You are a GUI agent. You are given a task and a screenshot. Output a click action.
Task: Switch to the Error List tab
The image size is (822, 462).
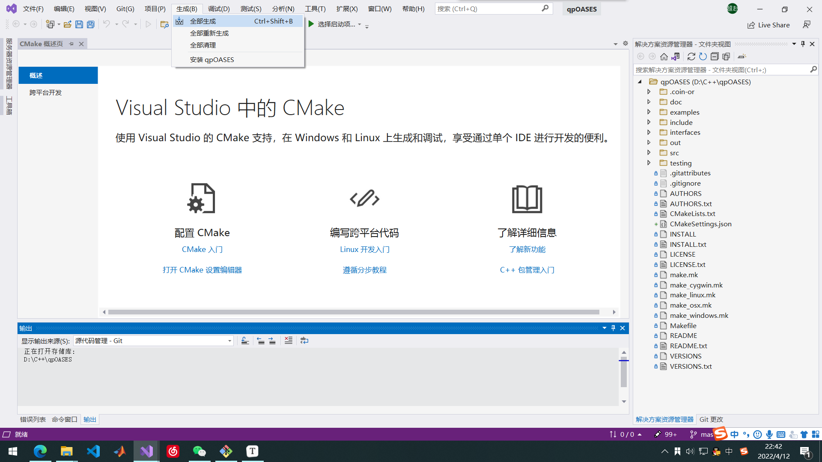click(33, 419)
